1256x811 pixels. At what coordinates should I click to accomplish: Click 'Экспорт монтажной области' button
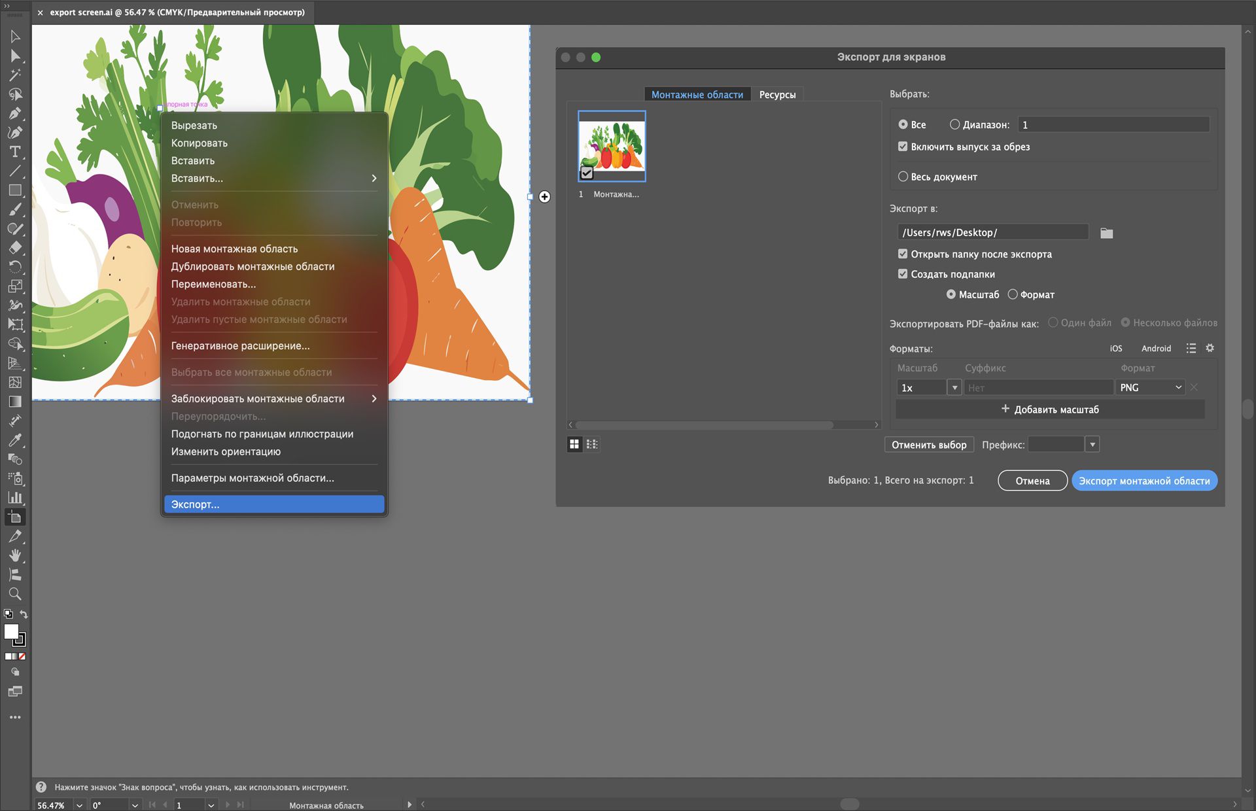coord(1144,481)
